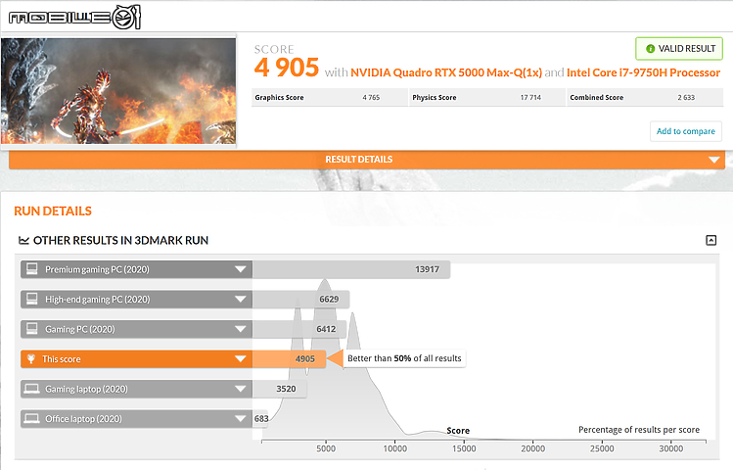Click the Better than 50% of all results tooltip
This screenshot has height=470, width=733.
pyautogui.click(x=404, y=358)
